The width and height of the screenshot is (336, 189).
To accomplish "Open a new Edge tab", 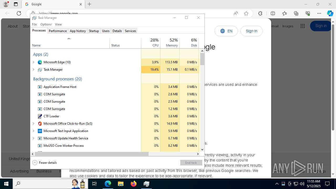I will coord(90,4).
